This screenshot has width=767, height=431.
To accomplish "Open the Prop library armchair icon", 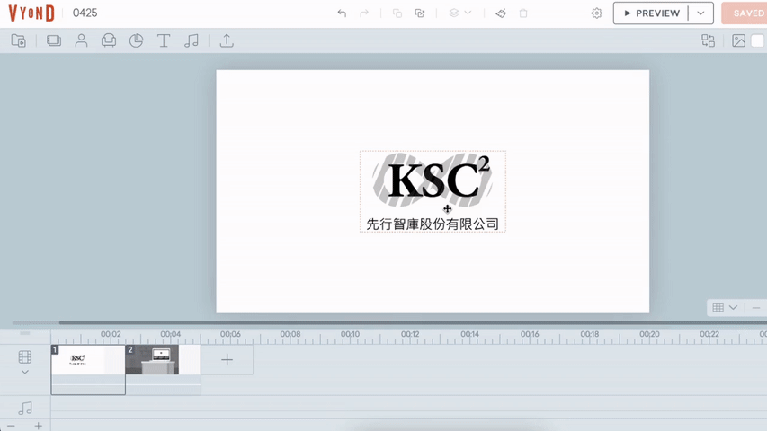I will click(109, 40).
